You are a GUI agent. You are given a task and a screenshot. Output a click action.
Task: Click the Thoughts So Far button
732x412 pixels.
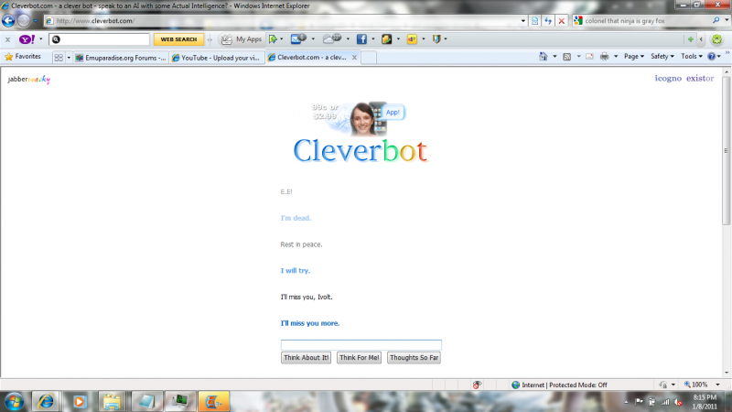414,358
